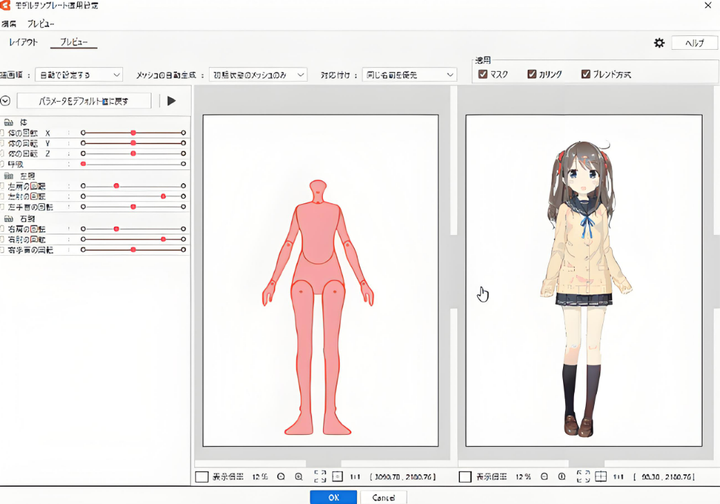This screenshot has width=720, height=504.
Task: Expand the circled chevron beside parameter reset button
Action: [x=5, y=100]
